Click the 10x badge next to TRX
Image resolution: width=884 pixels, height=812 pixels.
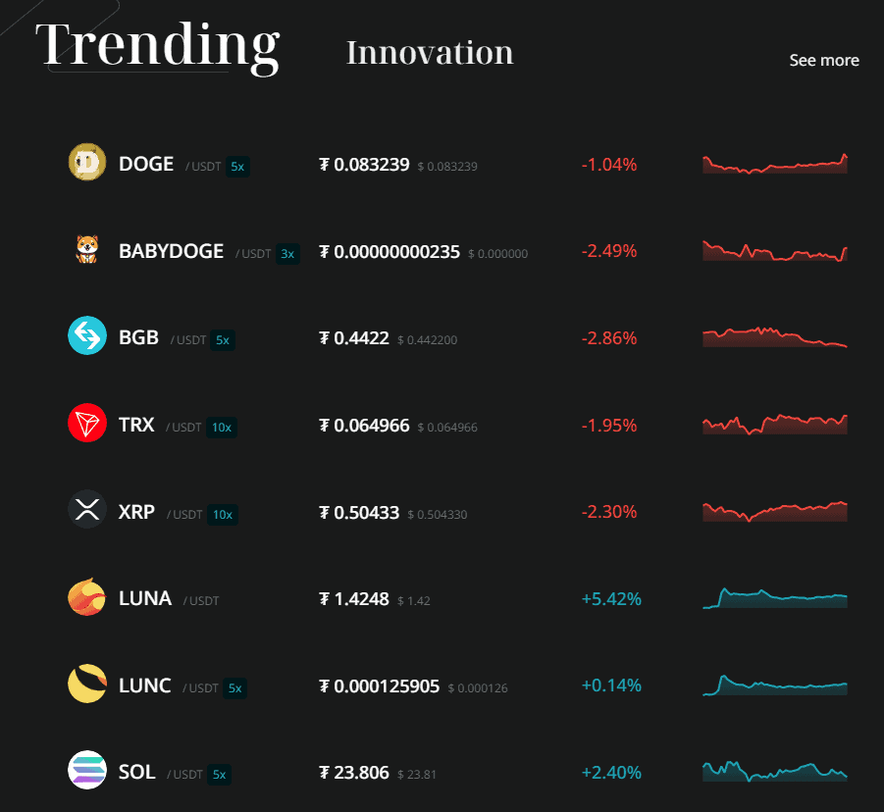[222, 429]
